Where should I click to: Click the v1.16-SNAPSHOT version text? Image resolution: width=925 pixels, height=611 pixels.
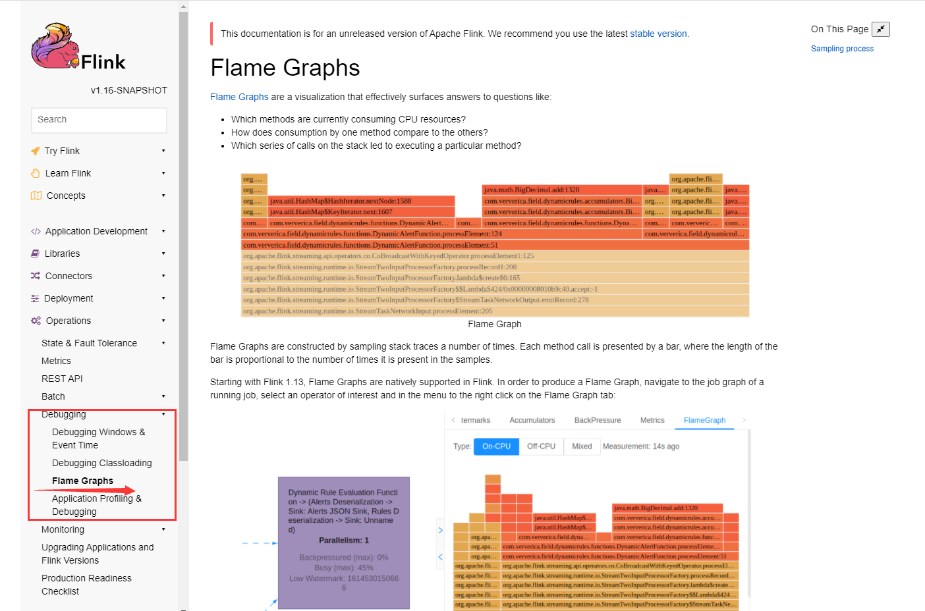tap(129, 90)
